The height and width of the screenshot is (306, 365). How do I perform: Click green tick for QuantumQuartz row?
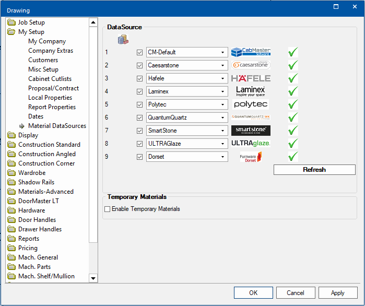[293, 117]
